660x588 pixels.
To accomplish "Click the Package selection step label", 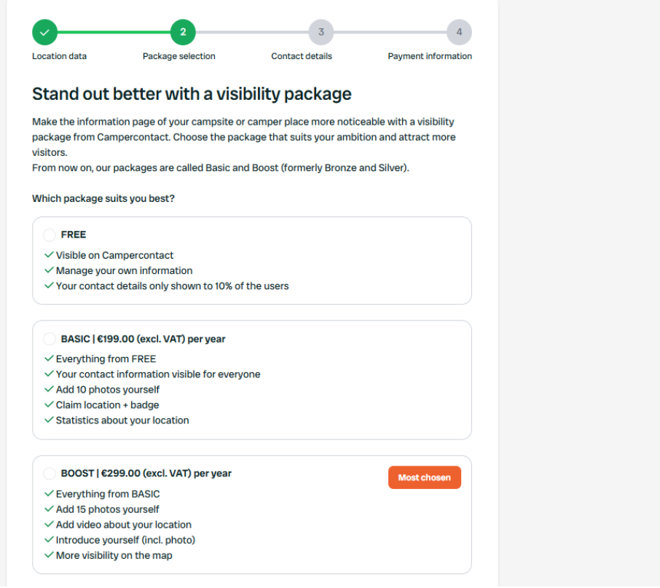I will point(179,56).
